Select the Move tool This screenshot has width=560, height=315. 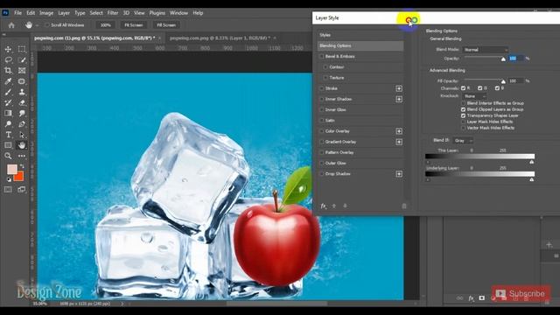8,49
